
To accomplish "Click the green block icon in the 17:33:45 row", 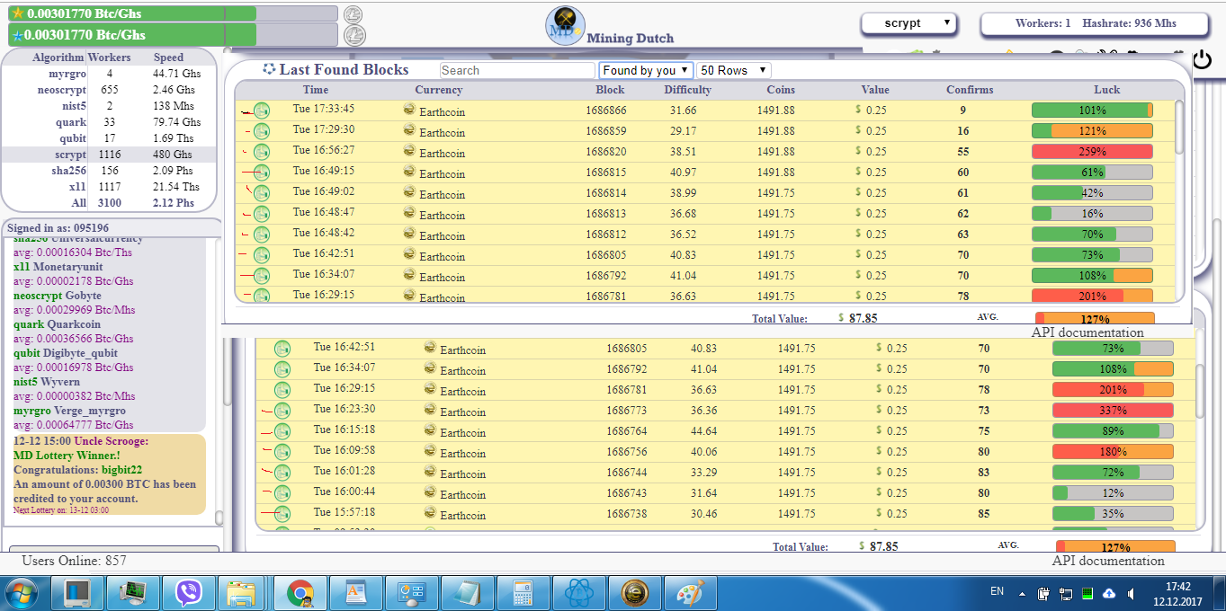I will click(x=262, y=111).
